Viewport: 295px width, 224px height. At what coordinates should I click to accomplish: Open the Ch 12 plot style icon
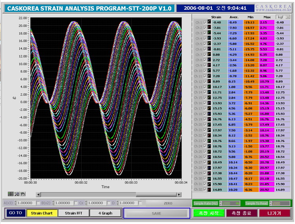[x=209, y=81]
